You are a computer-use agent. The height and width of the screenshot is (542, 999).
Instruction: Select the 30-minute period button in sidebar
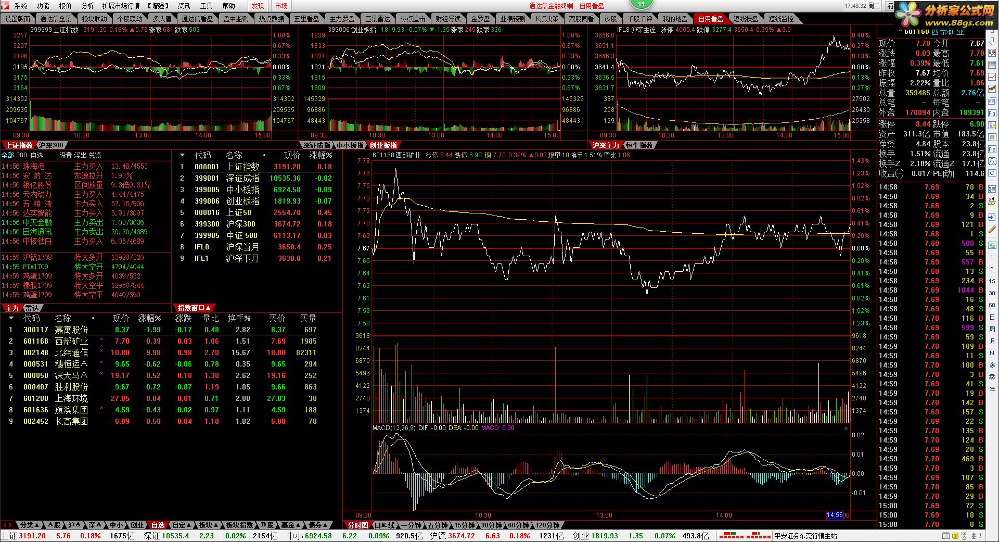[x=992, y=293]
